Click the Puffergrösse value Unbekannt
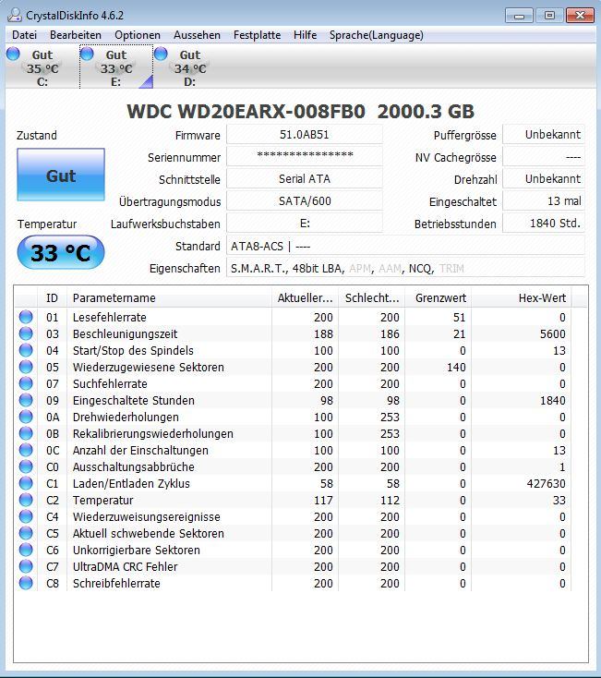This screenshot has width=601, height=678. (x=544, y=135)
